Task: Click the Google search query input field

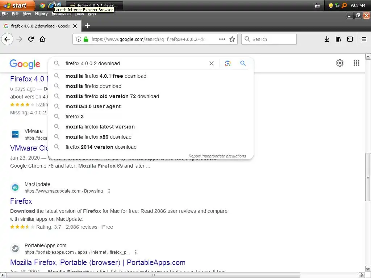Action: coord(135,63)
